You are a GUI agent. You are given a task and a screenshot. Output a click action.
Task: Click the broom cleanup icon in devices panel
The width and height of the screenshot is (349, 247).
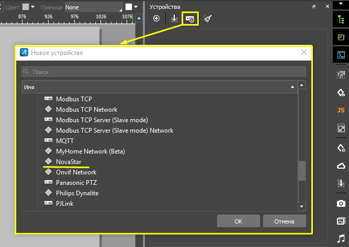click(x=208, y=19)
